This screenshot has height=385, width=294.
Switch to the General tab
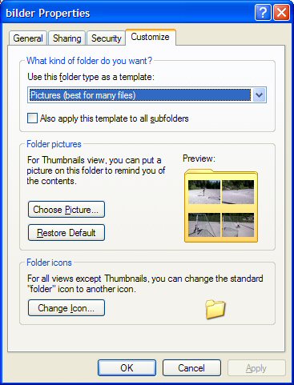(x=28, y=38)
